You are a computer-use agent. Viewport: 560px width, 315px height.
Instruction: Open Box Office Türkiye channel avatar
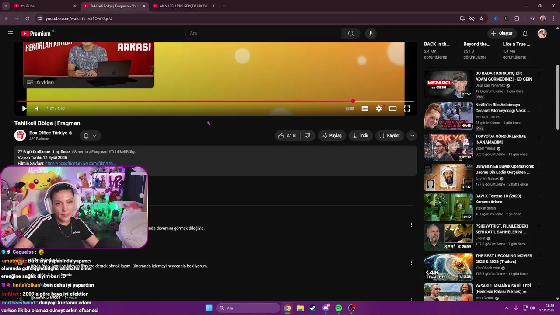20,136
